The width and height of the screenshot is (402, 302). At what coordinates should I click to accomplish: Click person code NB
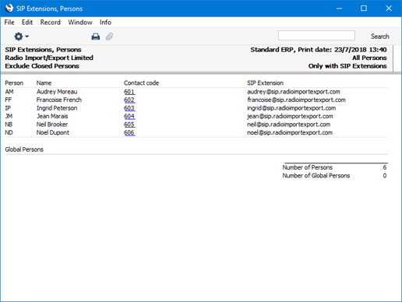point(9,125)
